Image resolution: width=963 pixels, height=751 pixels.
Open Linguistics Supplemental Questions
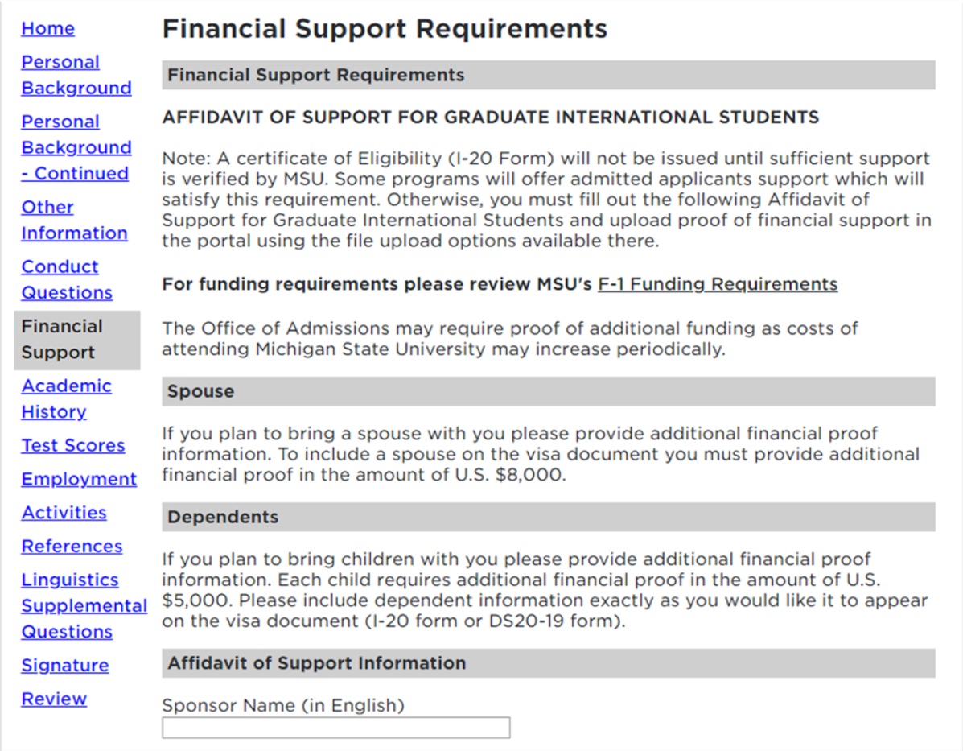[84, 605]
